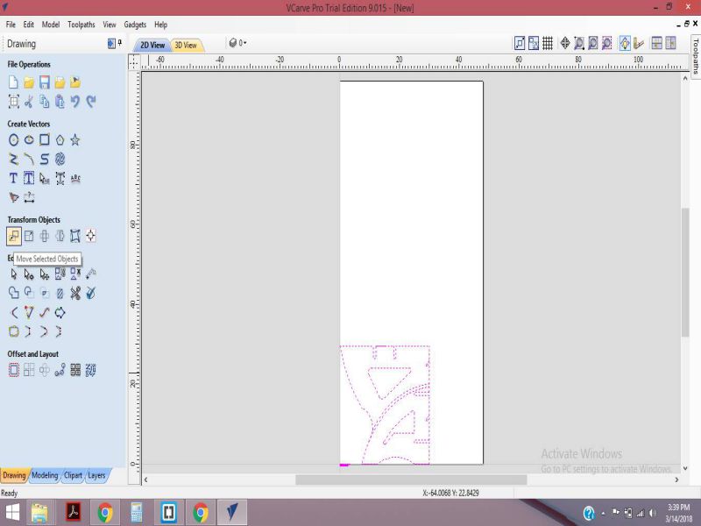
Task: Switch to the 2D View tab
Action: pos(152,46)
